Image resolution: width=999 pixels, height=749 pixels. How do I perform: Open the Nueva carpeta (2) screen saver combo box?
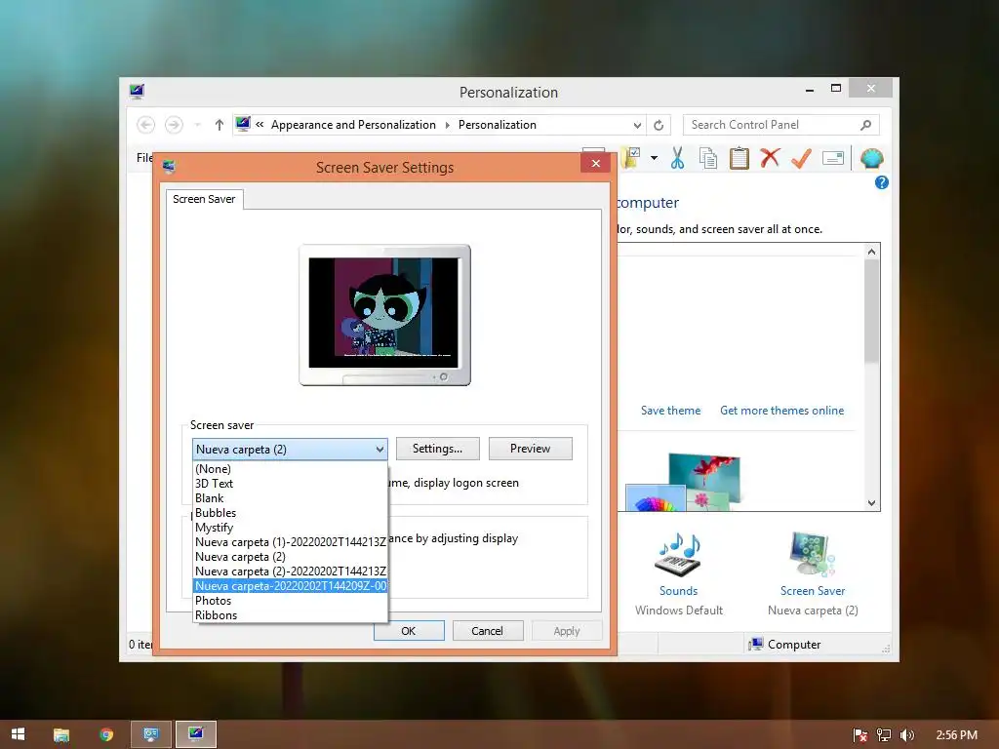click(x=290, y=449)
